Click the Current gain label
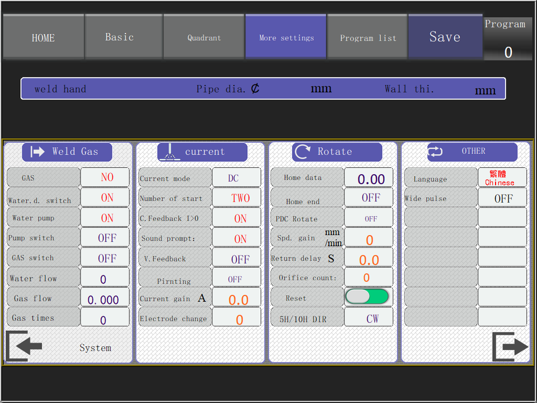This screenshot has width=537, height=403. point(164,299)
